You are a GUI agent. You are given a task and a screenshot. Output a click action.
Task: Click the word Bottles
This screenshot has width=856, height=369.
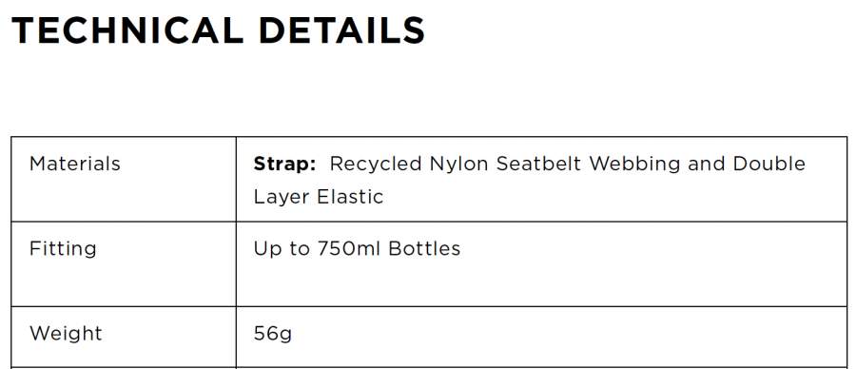[x=425, y=249]
